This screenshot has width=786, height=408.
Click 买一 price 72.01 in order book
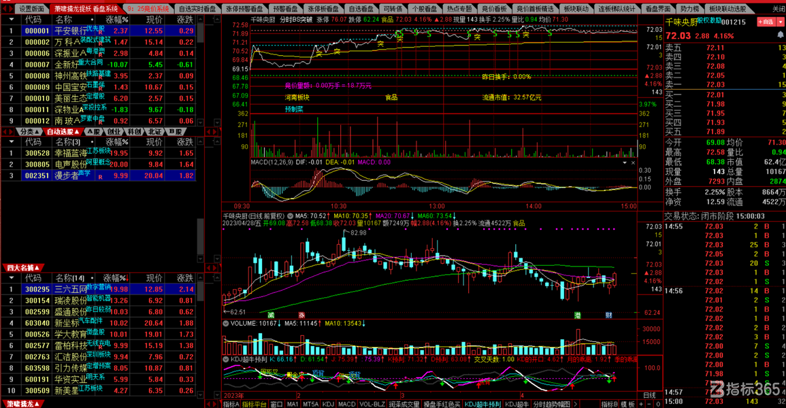coord(715,95)
